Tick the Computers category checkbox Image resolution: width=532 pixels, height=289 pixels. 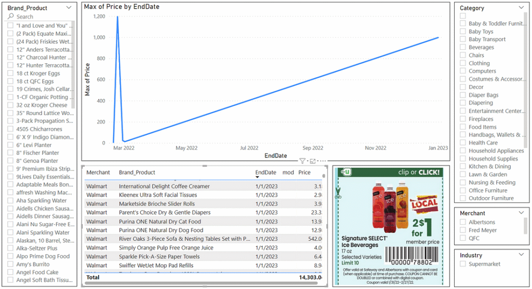point(463,71)
